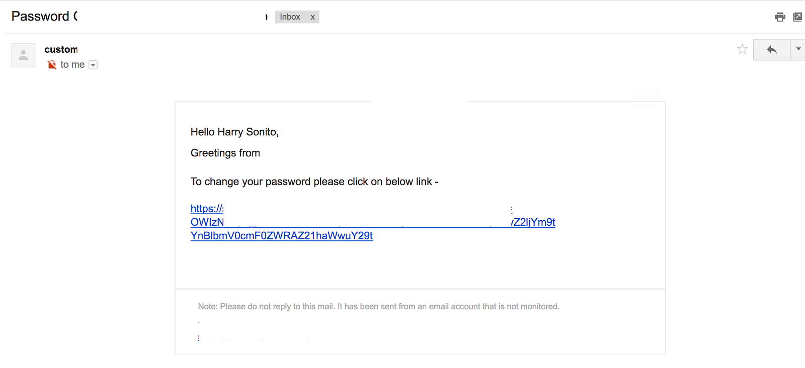Click the print icon
The height and width of the screenshot is (368, 805).
click(780, 17)
